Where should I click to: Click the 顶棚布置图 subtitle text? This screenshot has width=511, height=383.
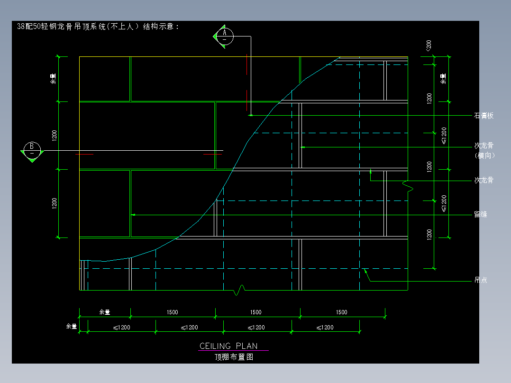234,357
